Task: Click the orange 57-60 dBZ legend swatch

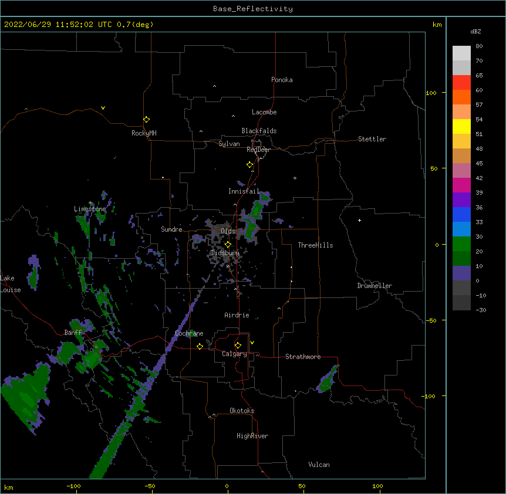Action: [461, 97]
